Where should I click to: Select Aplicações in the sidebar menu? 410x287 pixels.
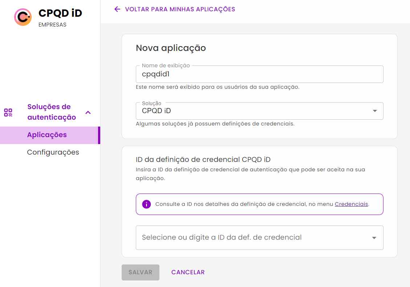click(47, 135)
